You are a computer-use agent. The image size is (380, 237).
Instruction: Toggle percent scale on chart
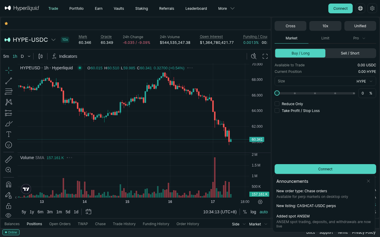point(245,212)
